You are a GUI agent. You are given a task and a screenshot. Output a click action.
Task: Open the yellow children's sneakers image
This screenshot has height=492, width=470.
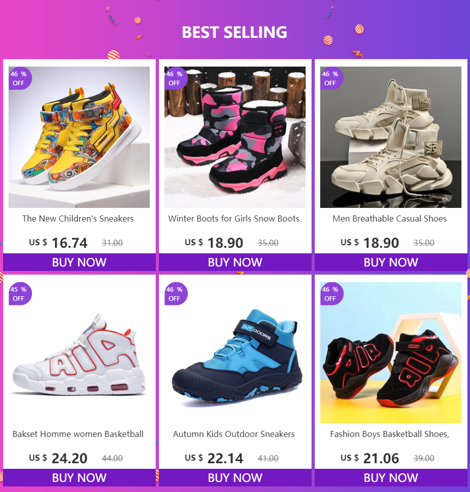point(79,137)
